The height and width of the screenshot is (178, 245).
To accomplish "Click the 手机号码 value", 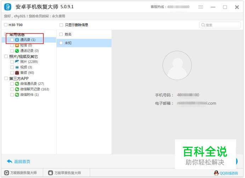I will tap(188, 95).
